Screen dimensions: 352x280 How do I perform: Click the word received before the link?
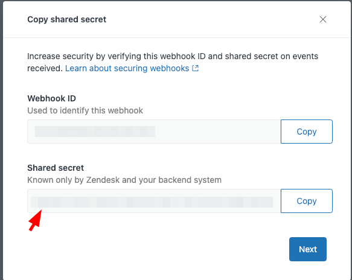coord(45,68)
